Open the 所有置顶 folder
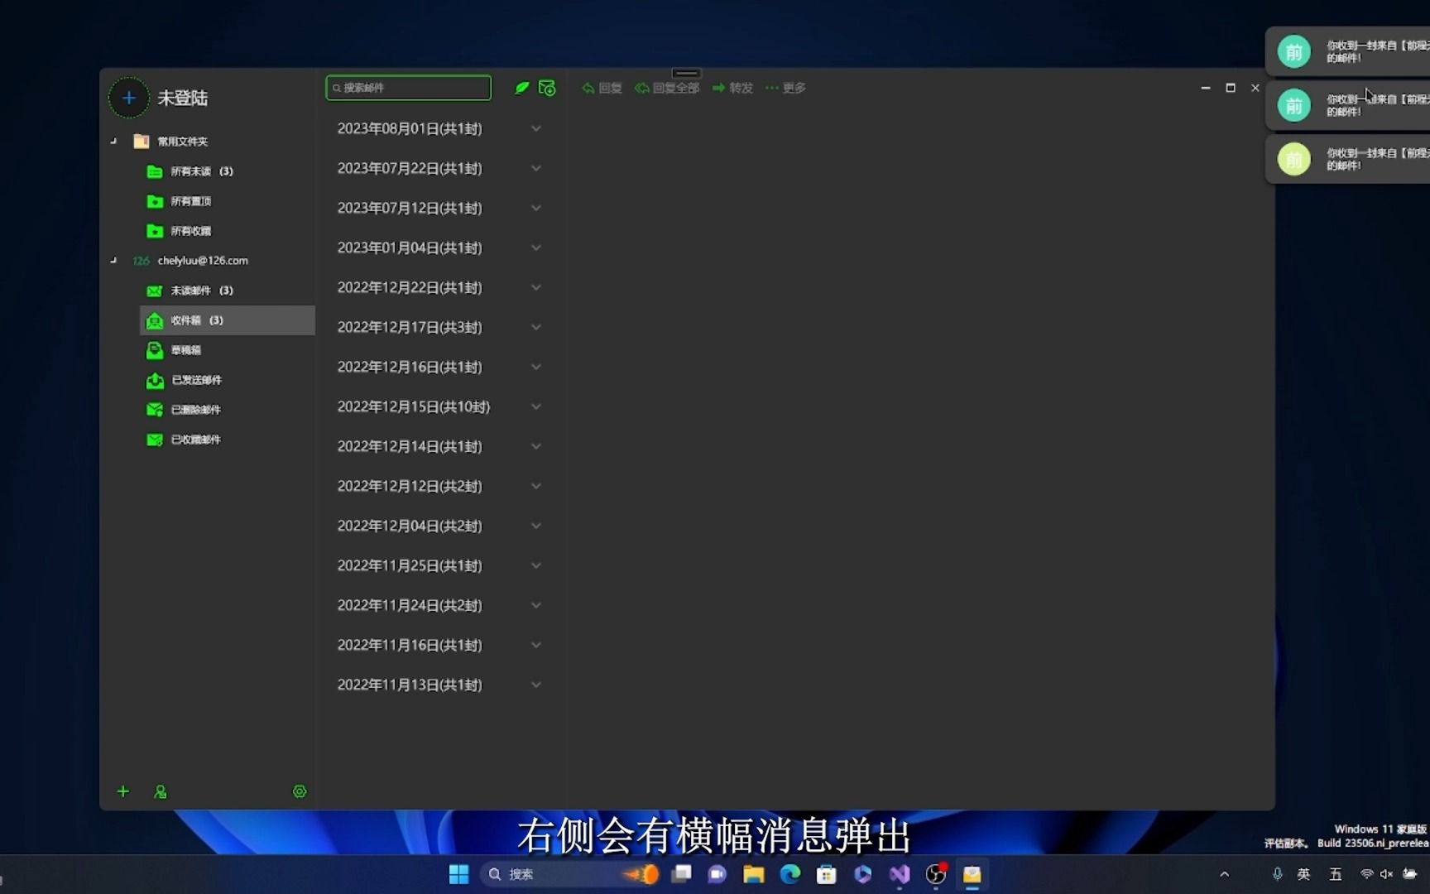The width and height of the screenshot is (1430, 894). [x=180, y=201]
